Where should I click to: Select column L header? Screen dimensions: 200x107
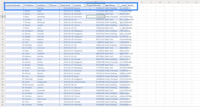pyautogui.click(x=151, y=2)
